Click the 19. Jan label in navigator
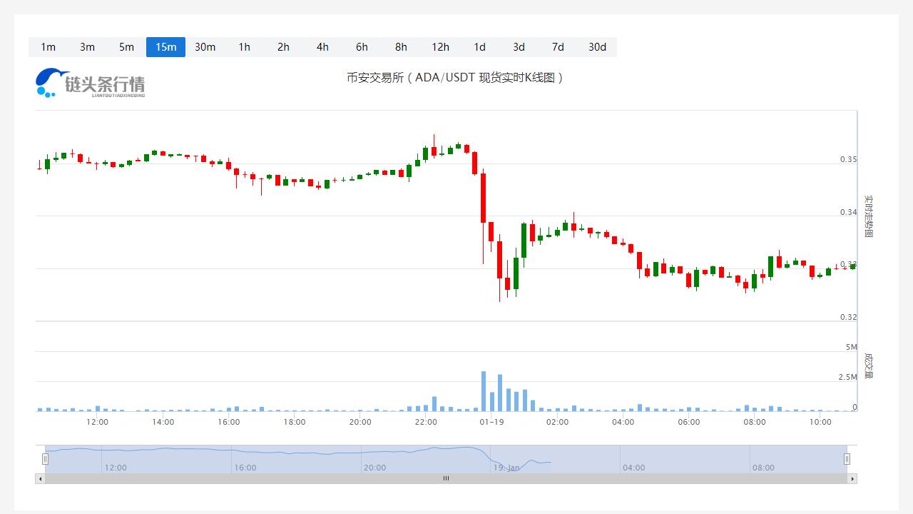The width and height of the screenshot is (913, 514). [x=506, y=468]
